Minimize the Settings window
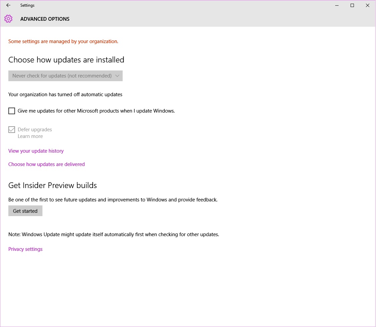Screen dimensions: 385x327 pos(337,5)
